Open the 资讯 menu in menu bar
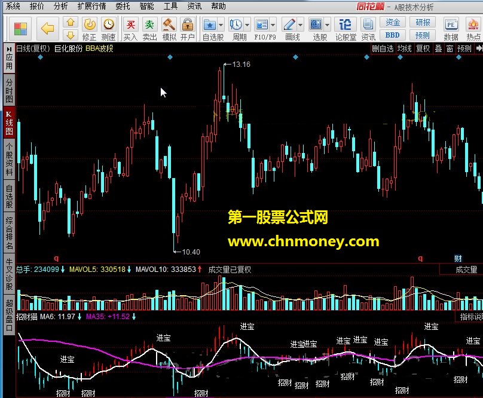The image size is (483, 398). point(194,6)
